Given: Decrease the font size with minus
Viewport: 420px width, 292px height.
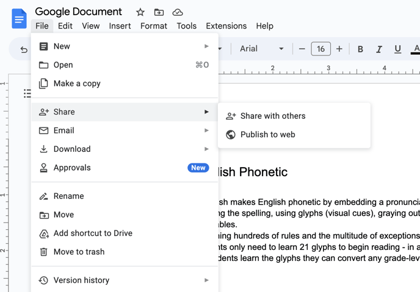Looking at the screenshot, I should click(x=302, y=49).
